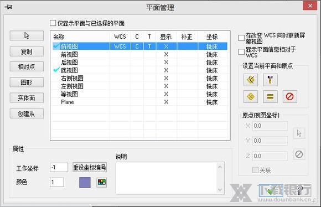Screen dimensions: 321x207
Task: Select the 俯视图 row
Action: click(x=140, y=46)
